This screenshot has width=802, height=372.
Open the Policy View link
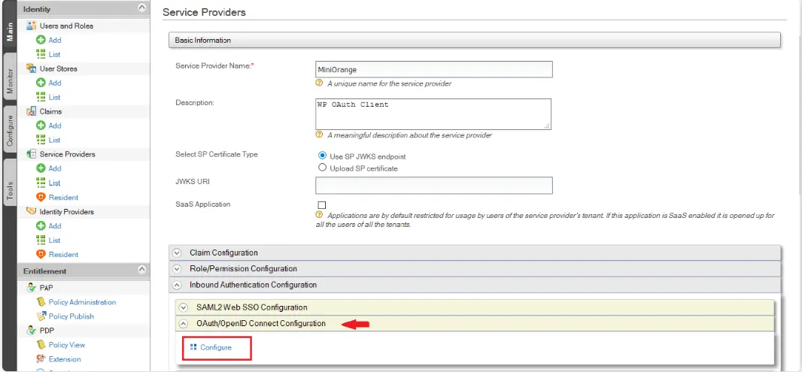click(x=66, y=345)
